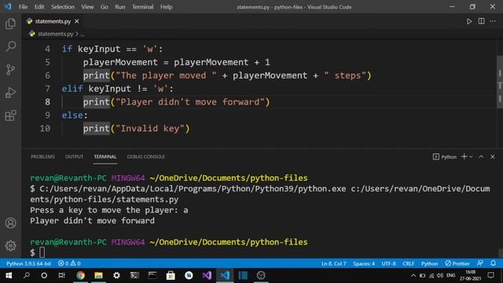Change the UTF-8 encoding setting

point(388,263)
